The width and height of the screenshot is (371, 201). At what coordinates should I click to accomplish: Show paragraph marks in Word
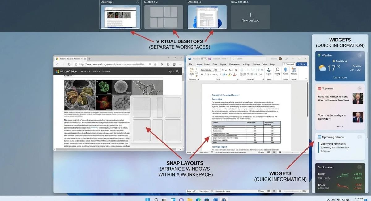[x=261, y=75]
